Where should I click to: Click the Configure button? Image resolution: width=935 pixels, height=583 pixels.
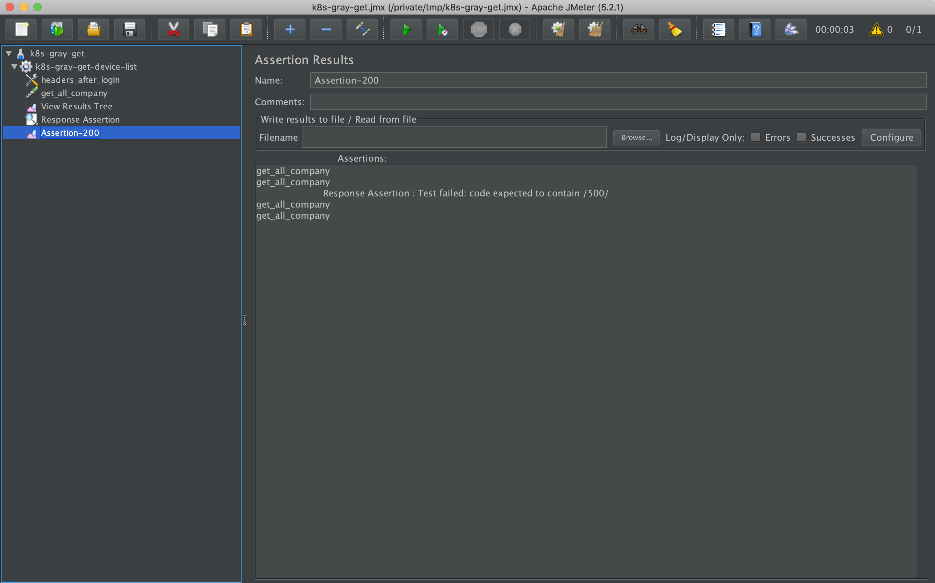(891, 137)
